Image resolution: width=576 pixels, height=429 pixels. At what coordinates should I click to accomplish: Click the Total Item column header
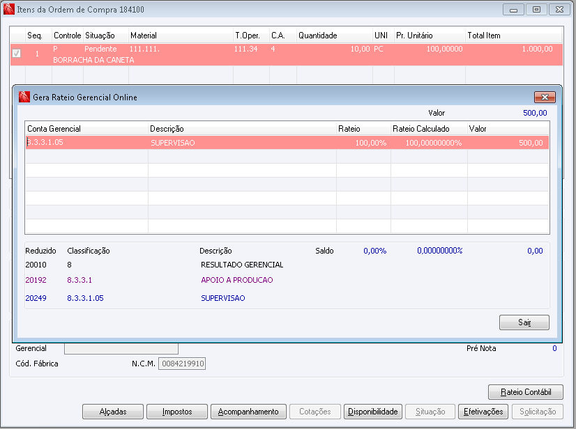tap(513, 36)
